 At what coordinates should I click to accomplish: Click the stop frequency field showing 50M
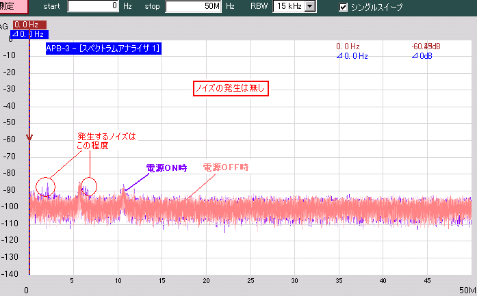click(193, 6)
